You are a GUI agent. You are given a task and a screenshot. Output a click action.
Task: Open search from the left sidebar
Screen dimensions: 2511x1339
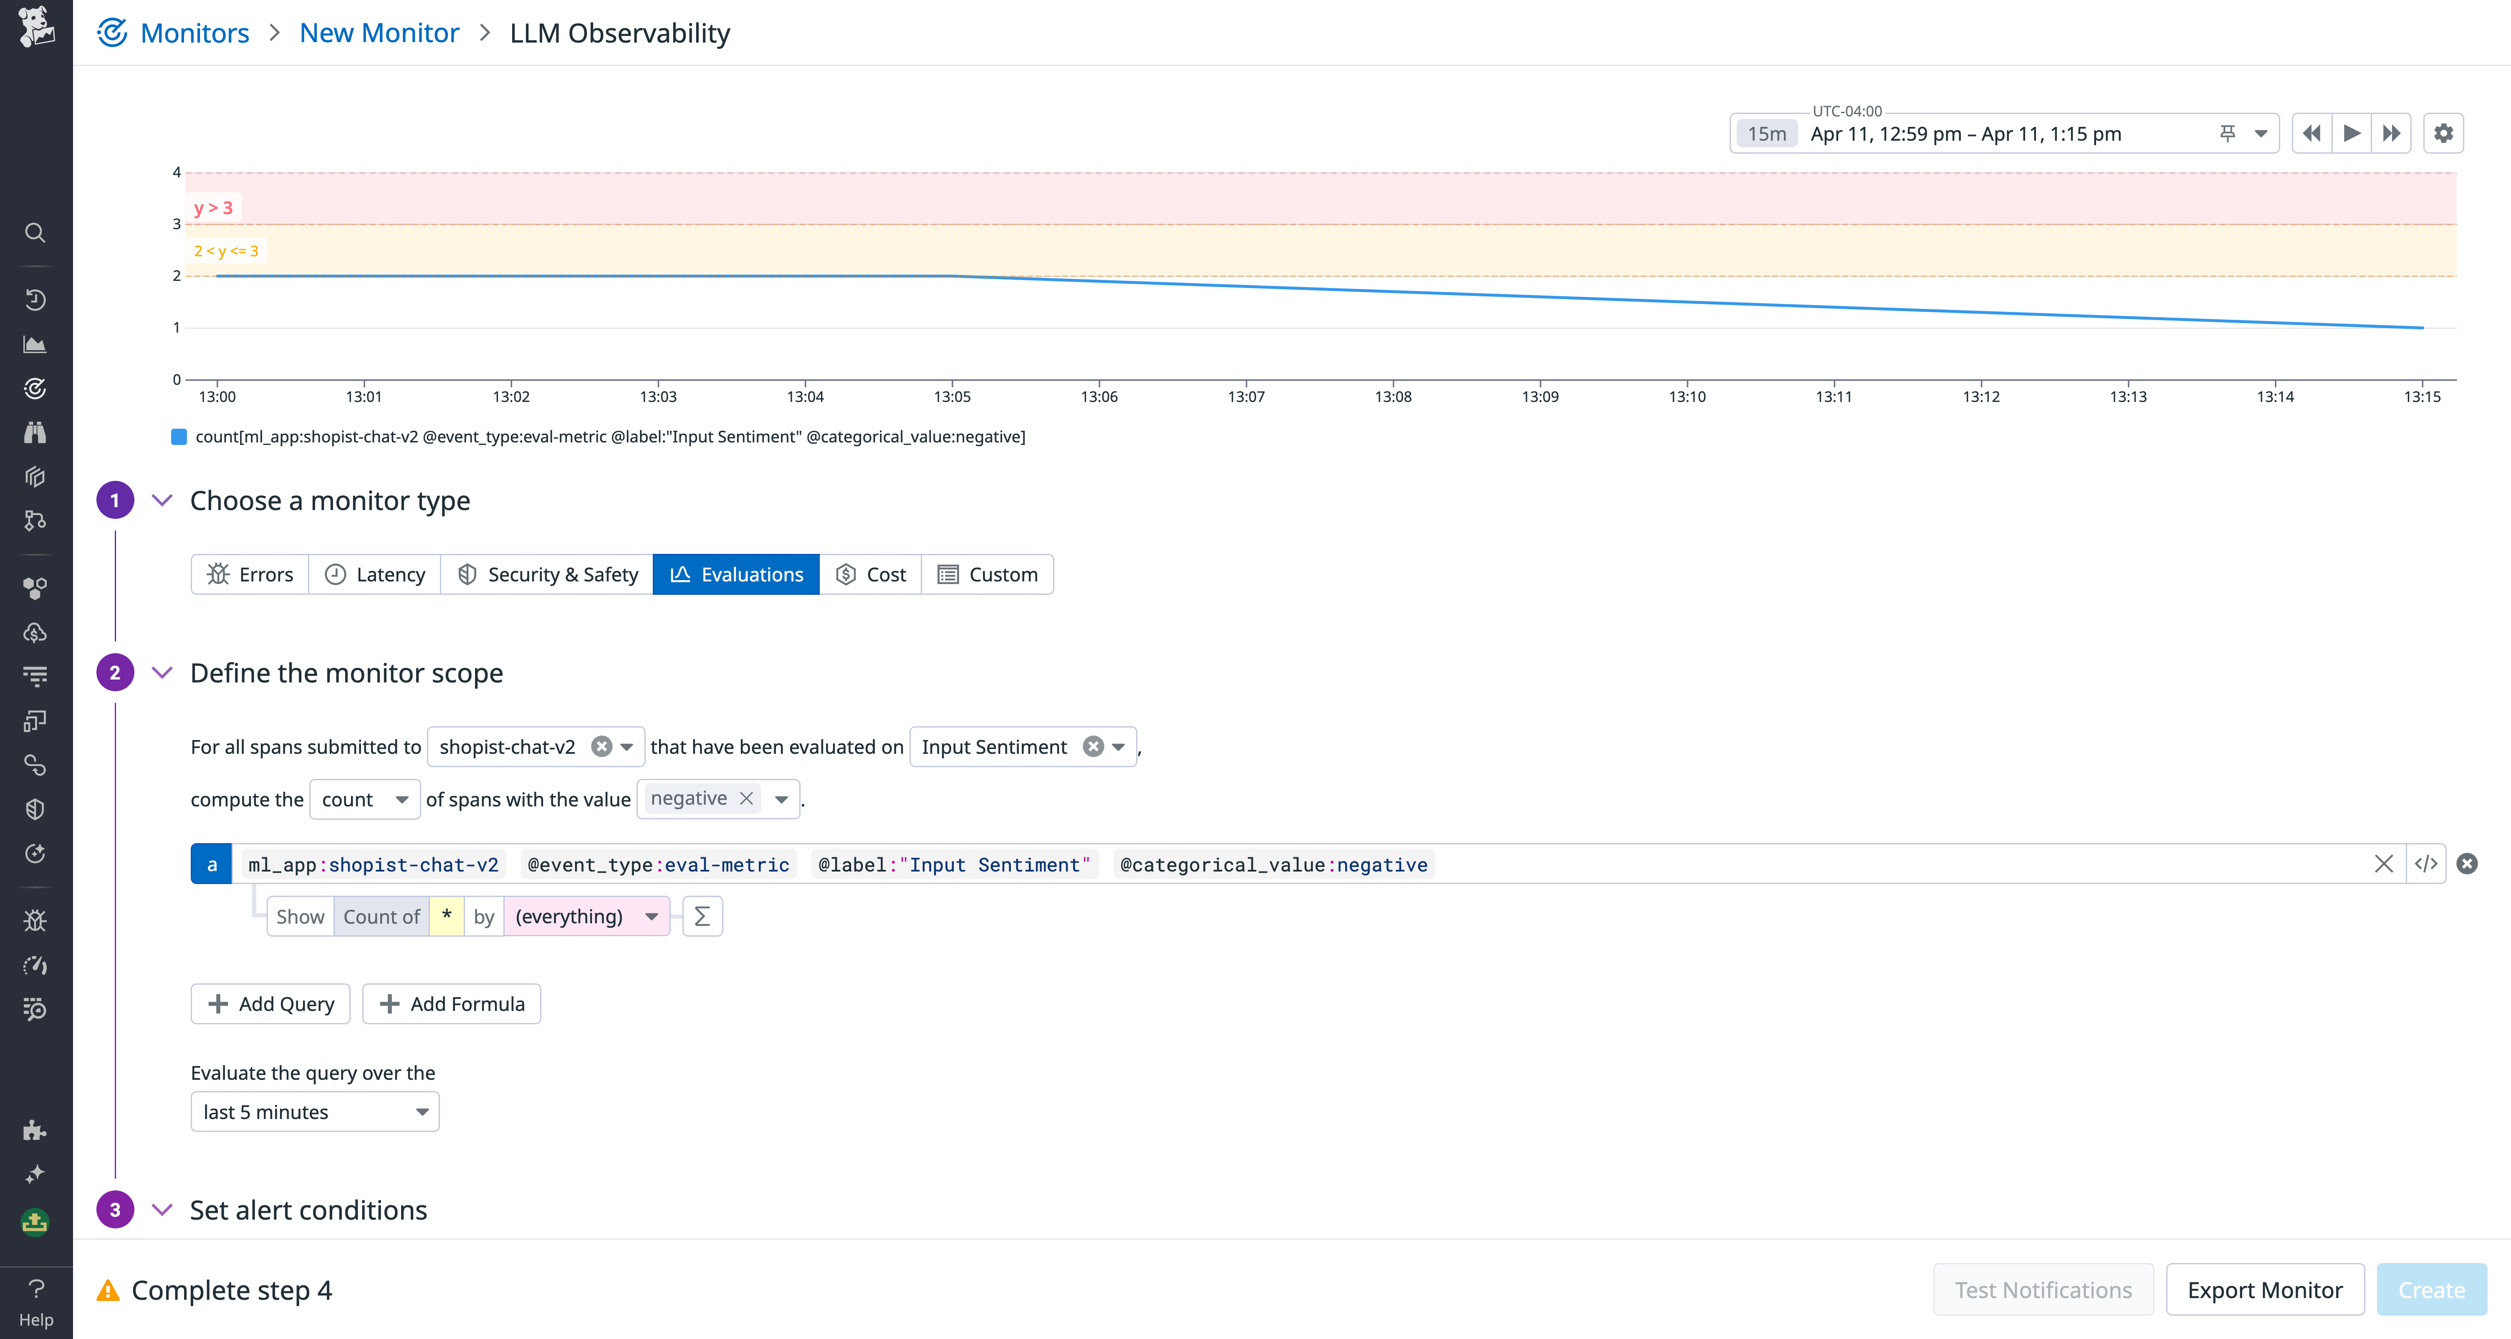(35, 233)
